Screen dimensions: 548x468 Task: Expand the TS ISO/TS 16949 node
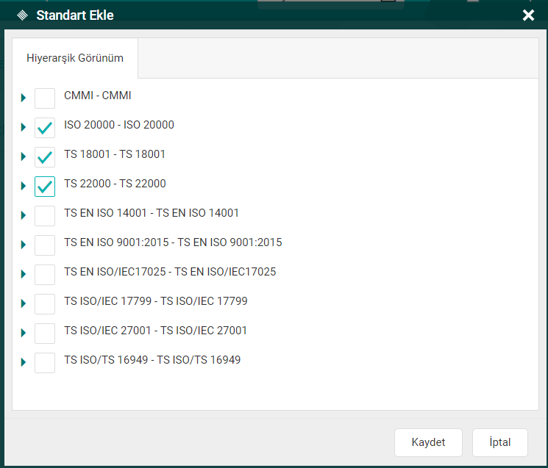click(24, 362)
